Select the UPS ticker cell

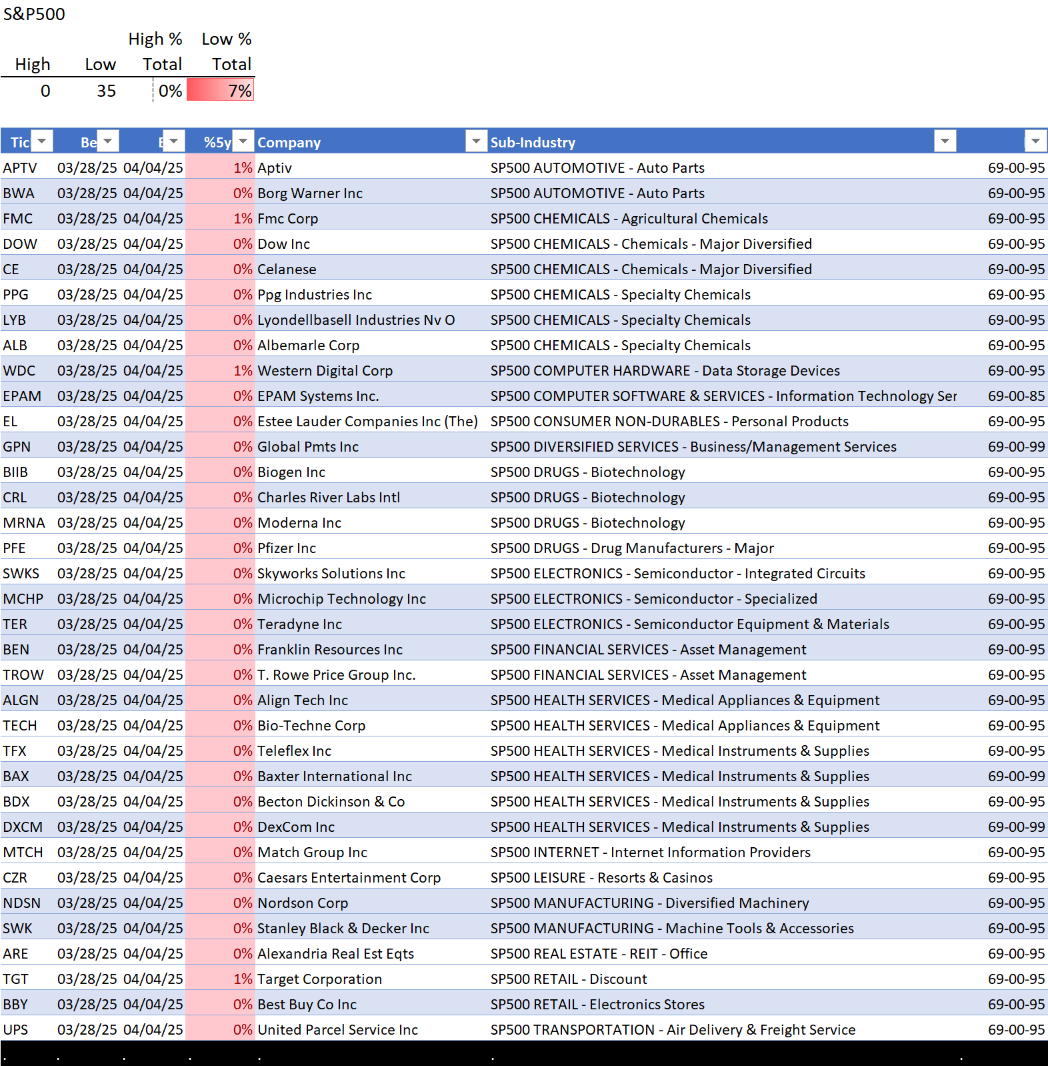pos(27,1029)
